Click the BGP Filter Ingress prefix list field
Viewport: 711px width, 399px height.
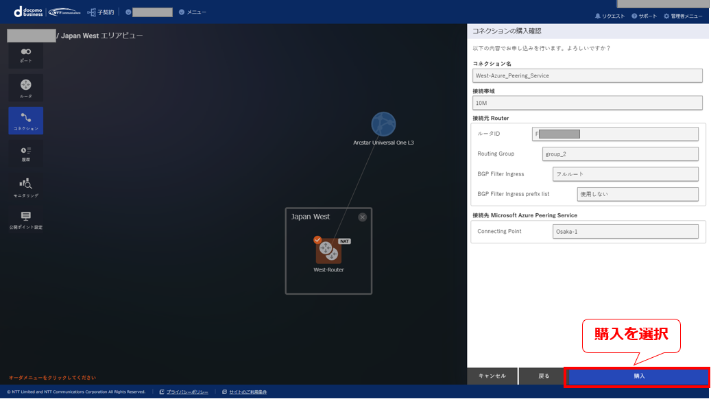click(638, 194)
